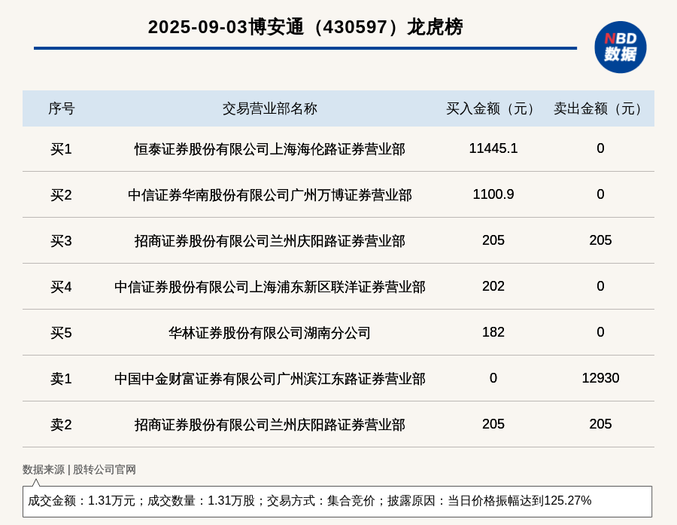Screen dimensions: 677x525
Task: Select buy amount 11445.1
Action: [x=493, y=148]
